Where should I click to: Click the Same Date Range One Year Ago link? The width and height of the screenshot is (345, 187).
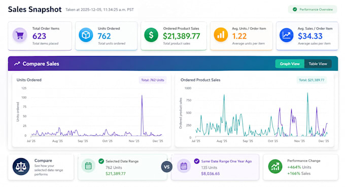[226, 161]
